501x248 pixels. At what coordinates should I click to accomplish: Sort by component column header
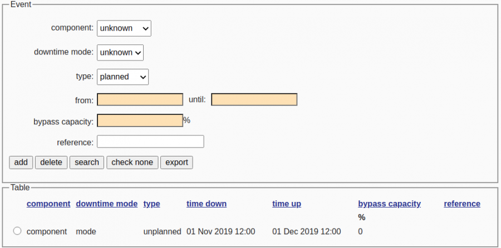click(48, 204)
